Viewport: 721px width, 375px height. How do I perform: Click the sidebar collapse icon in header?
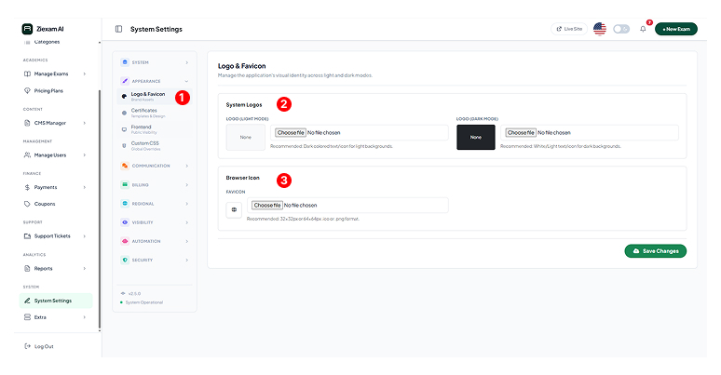118,29
